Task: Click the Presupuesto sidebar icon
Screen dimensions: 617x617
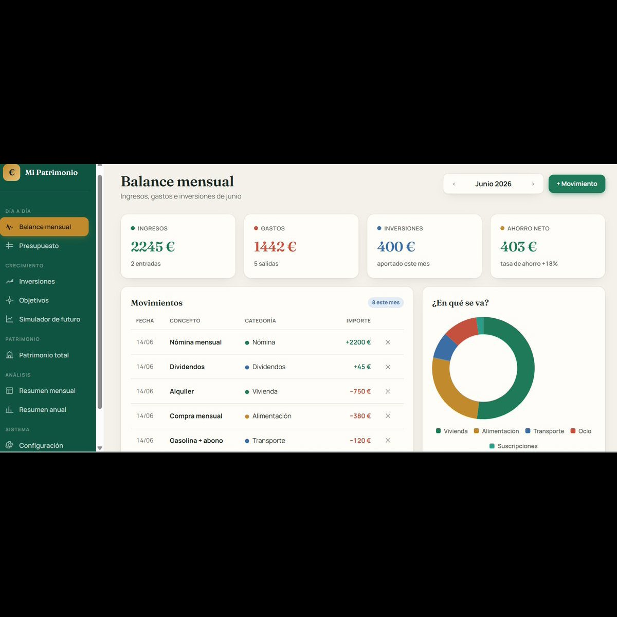Action: [x=9, y=246]
